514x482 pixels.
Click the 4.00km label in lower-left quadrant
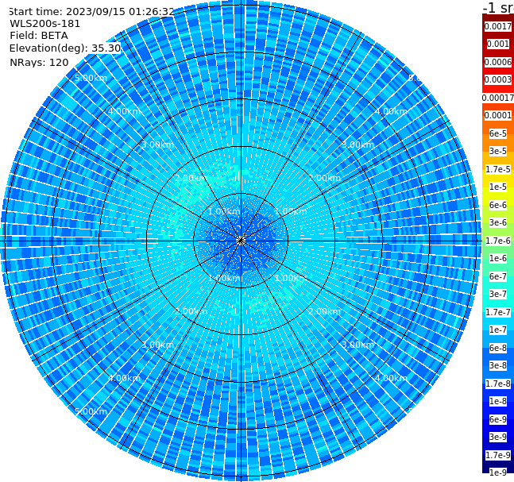click(x=124, y=378)
